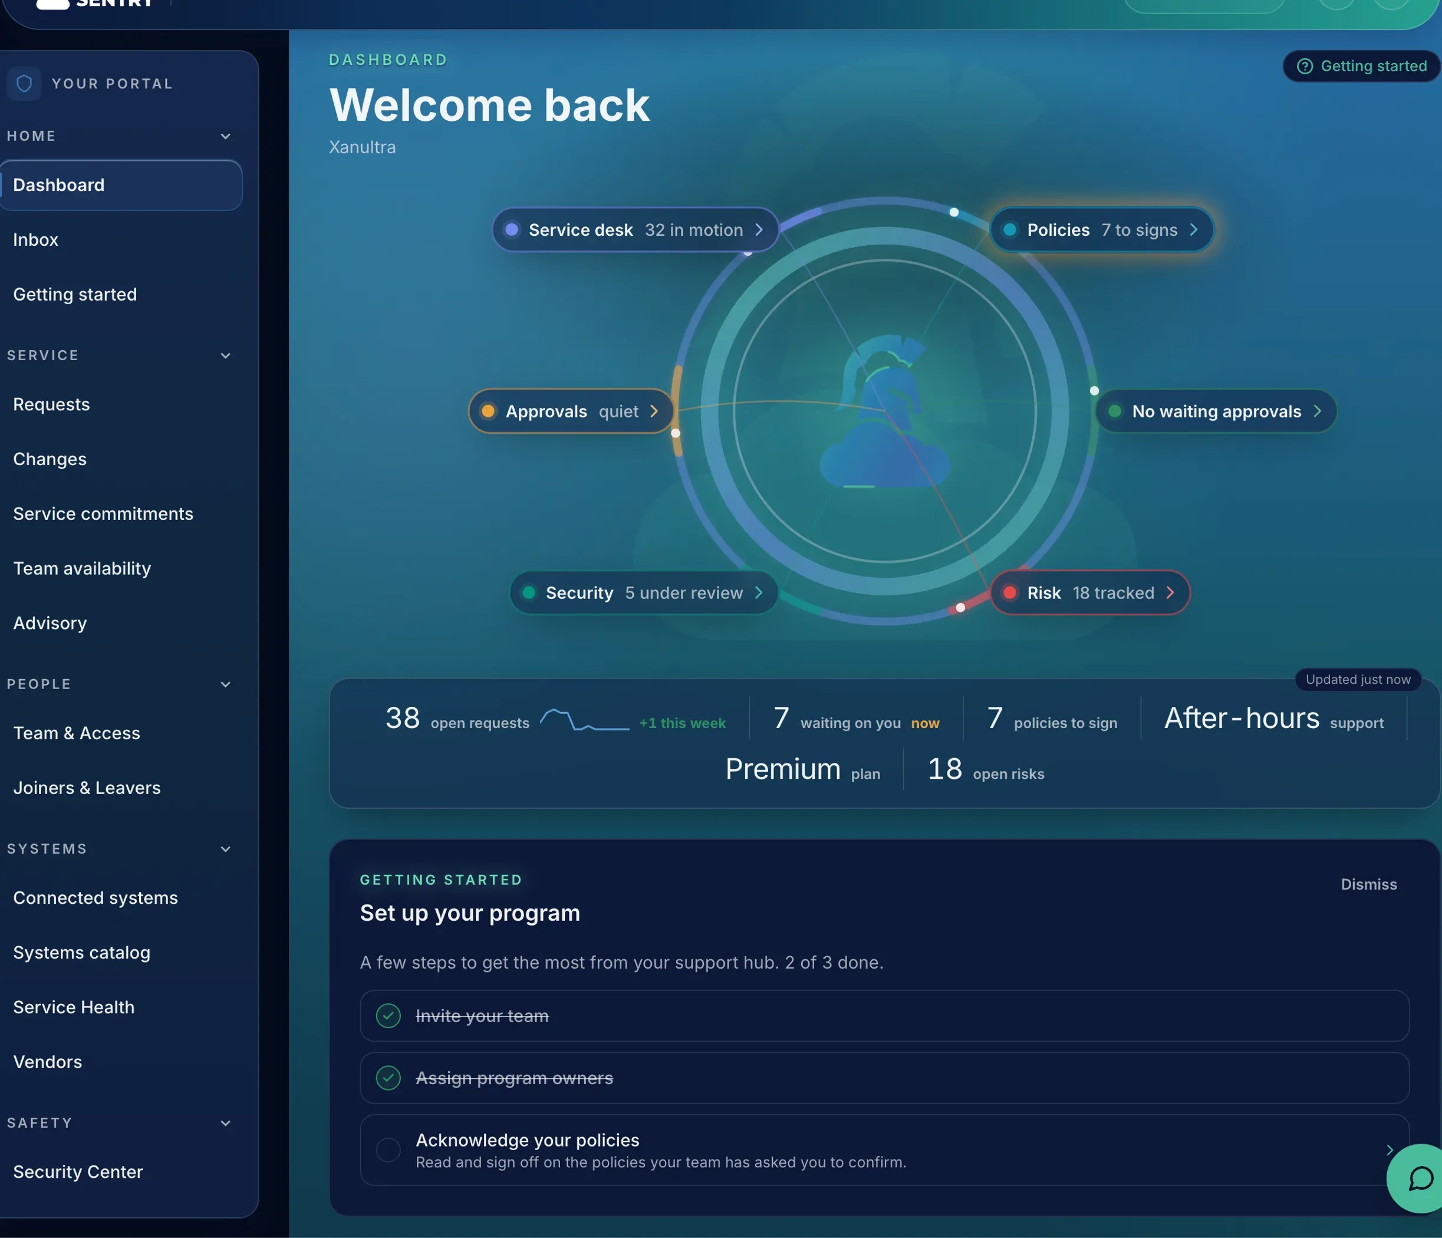Click the Updated just now badge
1442x1238 pixels.
point(1358,679)
